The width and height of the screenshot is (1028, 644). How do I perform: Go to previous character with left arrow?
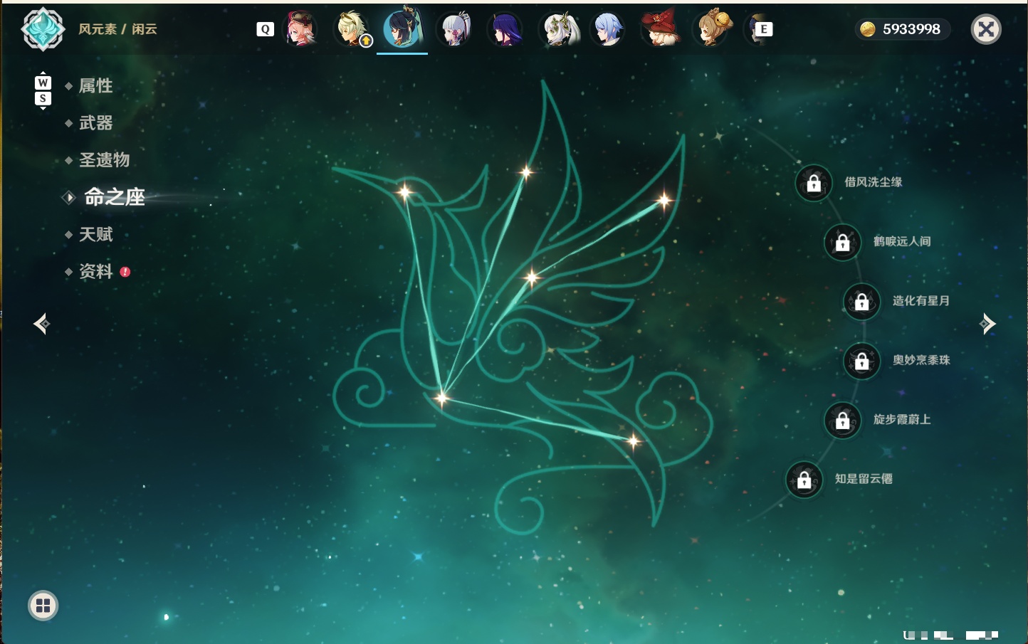pos(41,324)
